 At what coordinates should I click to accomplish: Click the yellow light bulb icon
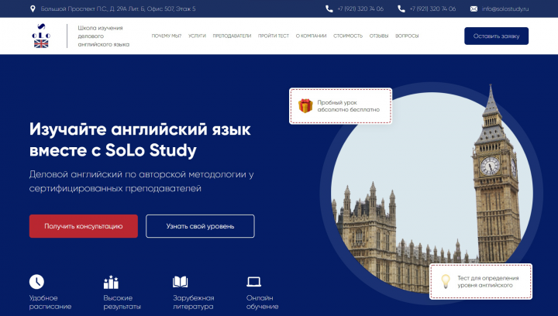446,281
